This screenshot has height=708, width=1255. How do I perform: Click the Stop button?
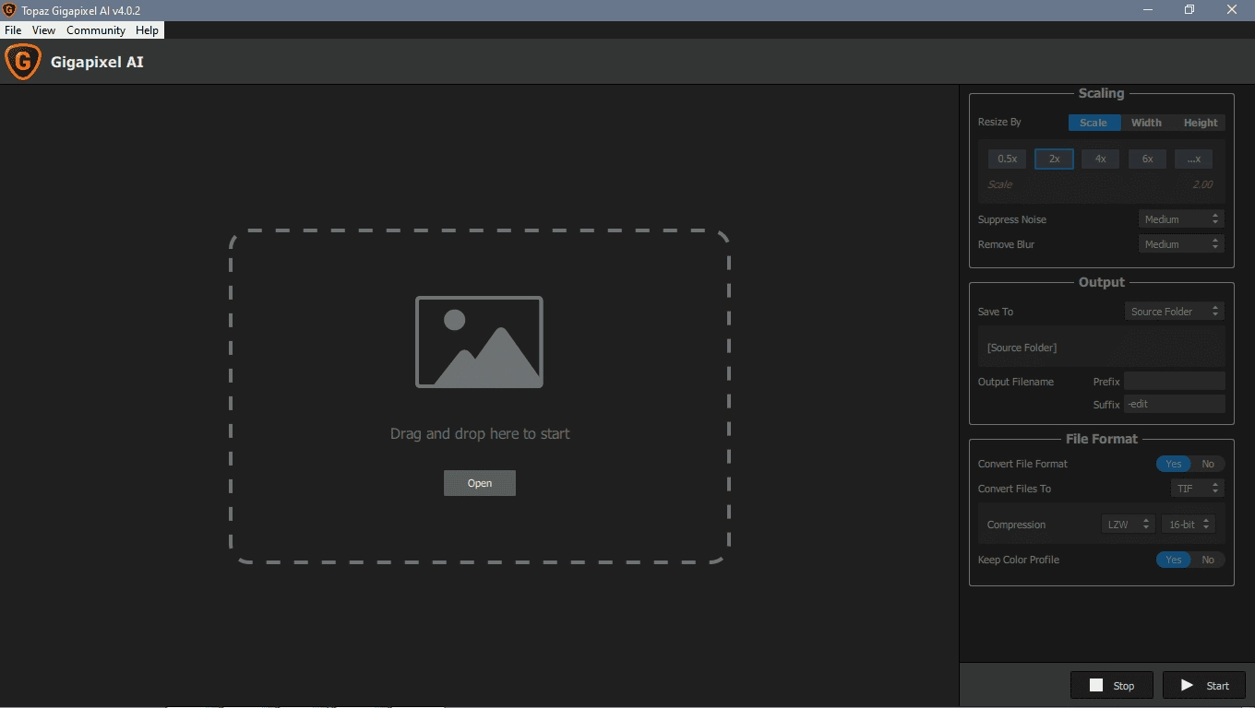tap(1112, 685)
